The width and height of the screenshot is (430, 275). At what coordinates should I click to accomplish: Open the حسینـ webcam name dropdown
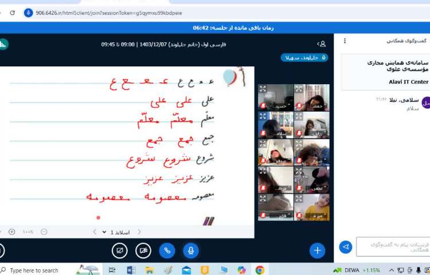coord(280,106)
